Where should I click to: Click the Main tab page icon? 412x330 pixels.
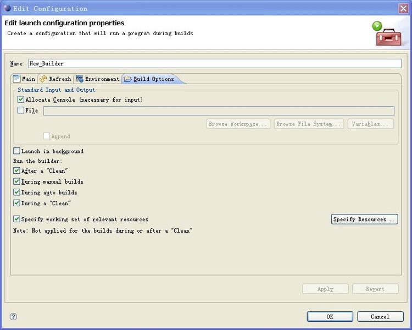(x=16, y=79)
